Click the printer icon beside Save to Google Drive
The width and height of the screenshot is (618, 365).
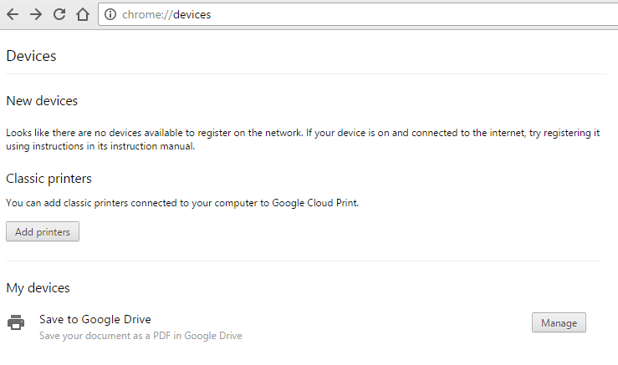coord(16,322)
